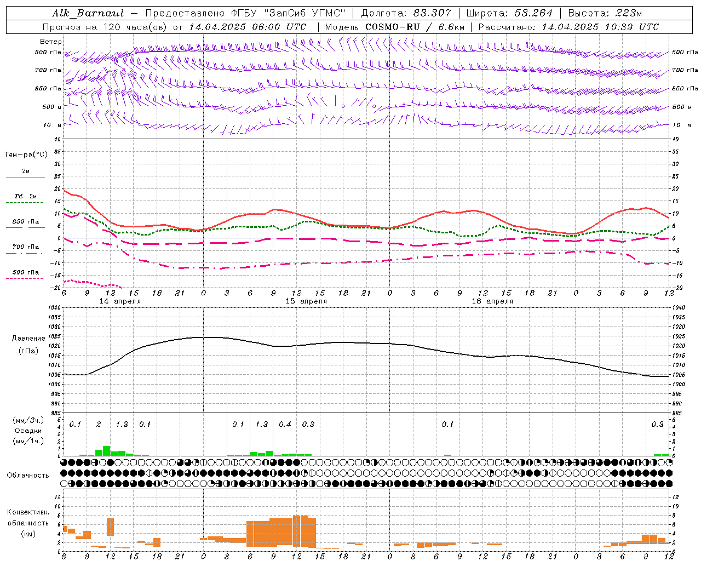Click the 'Тем-ра(°C)' temperature panel label
This screenshot has width=701, height=561.
[26, 154]
